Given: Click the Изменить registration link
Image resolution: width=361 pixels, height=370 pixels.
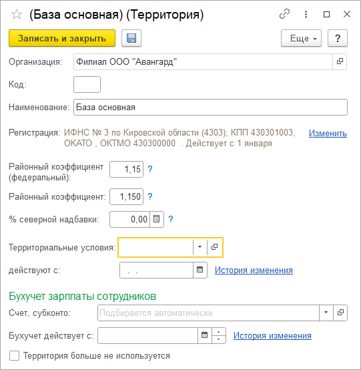Looking at the screenshot, I should 328,134.
